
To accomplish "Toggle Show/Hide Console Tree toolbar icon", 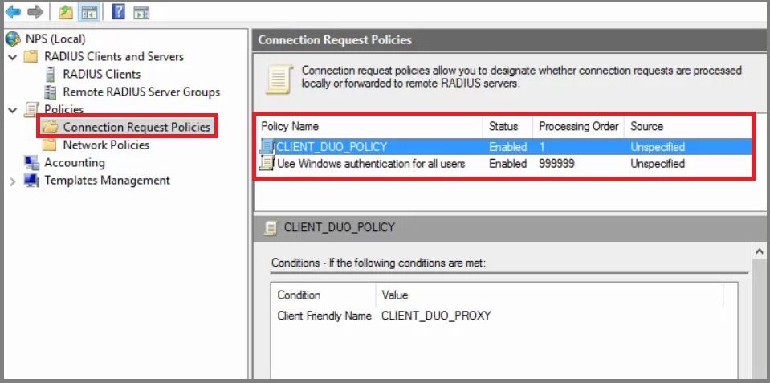I will point(89,12).
